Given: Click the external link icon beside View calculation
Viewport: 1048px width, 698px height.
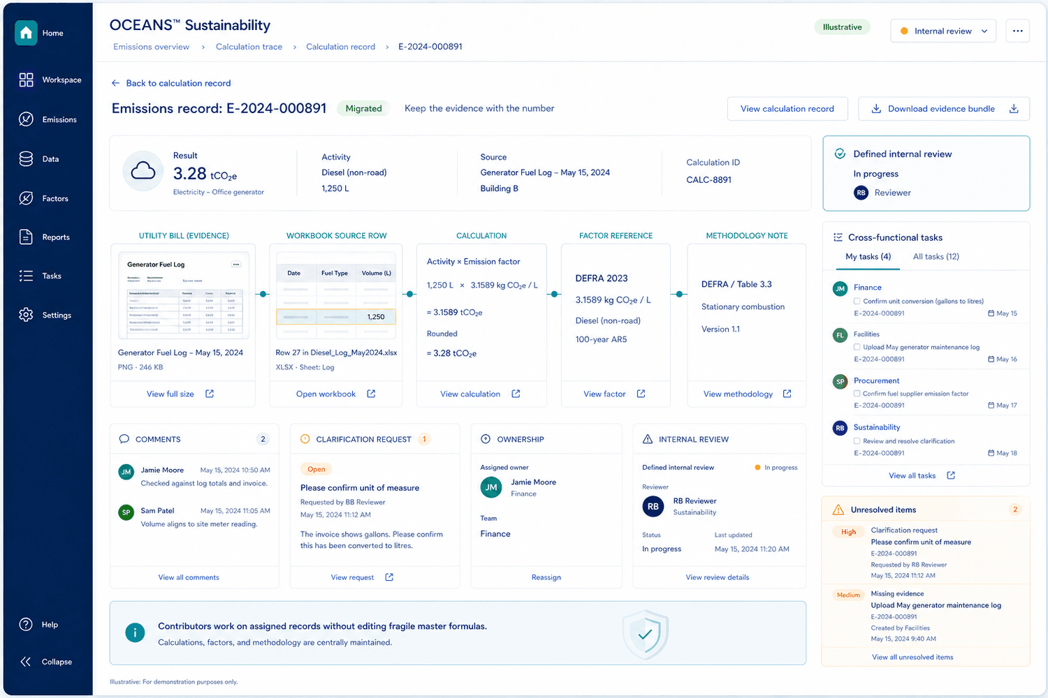Looking at the screenshot, I should pos(516,394).
